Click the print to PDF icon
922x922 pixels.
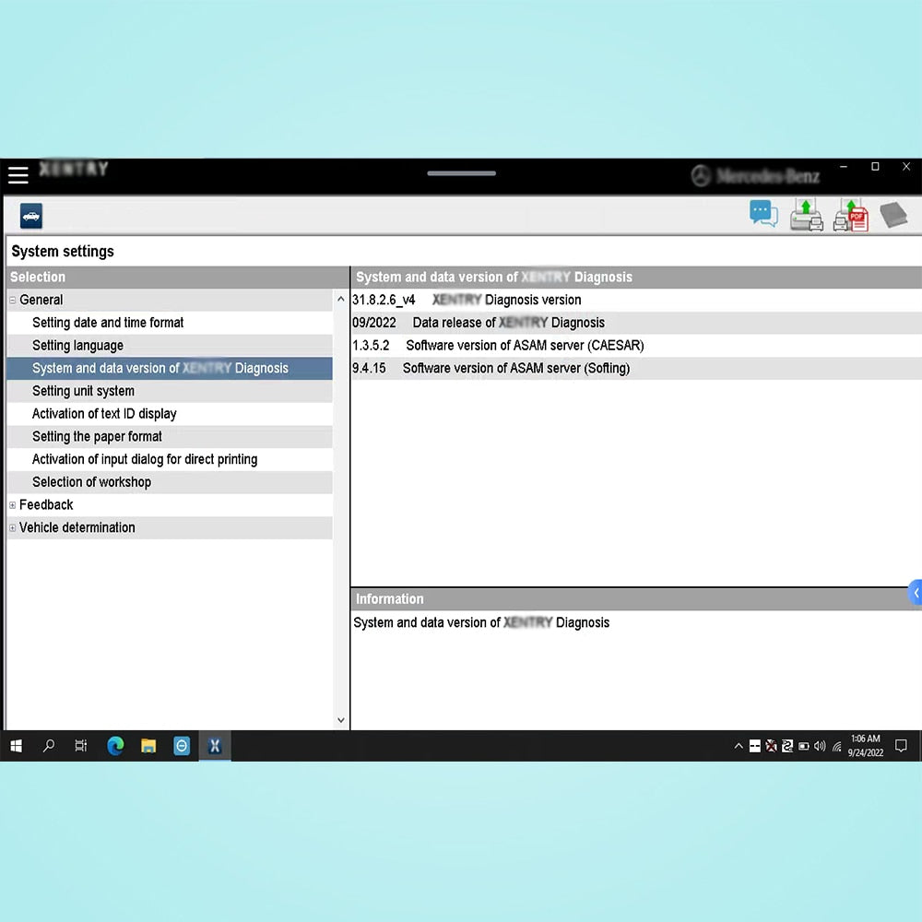851,215
